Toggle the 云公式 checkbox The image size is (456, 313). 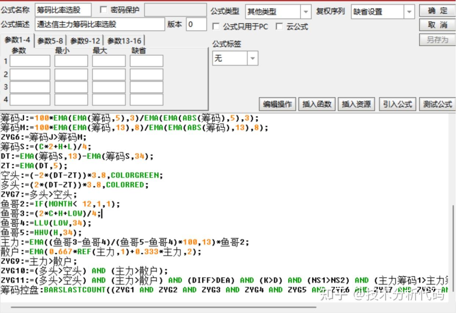pos(279,26)
